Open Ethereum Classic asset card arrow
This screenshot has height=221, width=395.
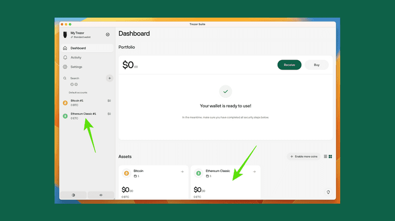coord(254,172)
